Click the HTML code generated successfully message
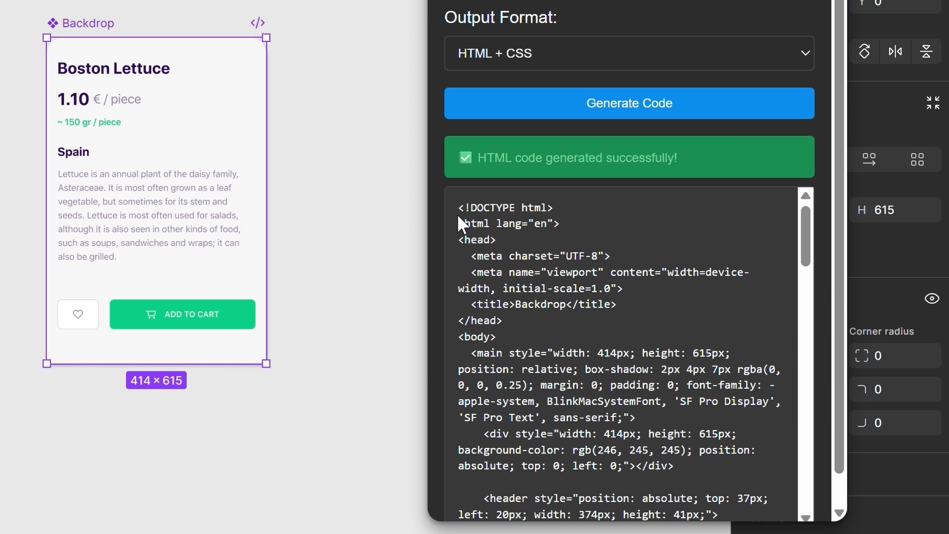 [577, 158]
